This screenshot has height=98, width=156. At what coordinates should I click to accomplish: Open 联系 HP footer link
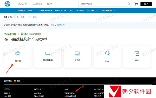pos(7,93)
